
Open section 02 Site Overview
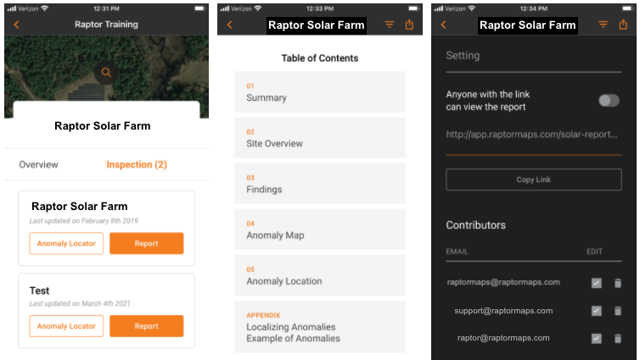(320, 137)
